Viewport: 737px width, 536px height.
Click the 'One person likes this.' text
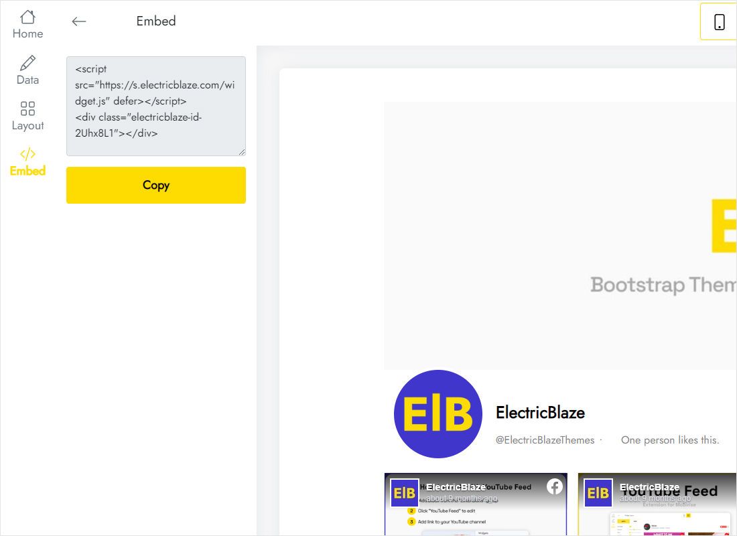tap(670, 440)
